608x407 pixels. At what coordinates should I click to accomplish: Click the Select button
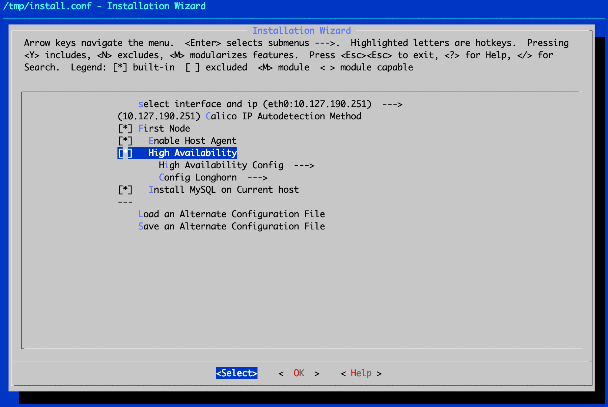237,373
